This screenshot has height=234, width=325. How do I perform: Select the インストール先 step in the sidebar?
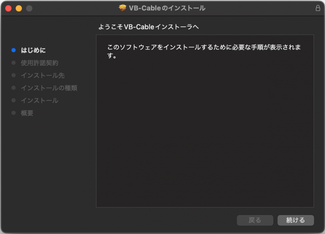click(x=43, y=75)
